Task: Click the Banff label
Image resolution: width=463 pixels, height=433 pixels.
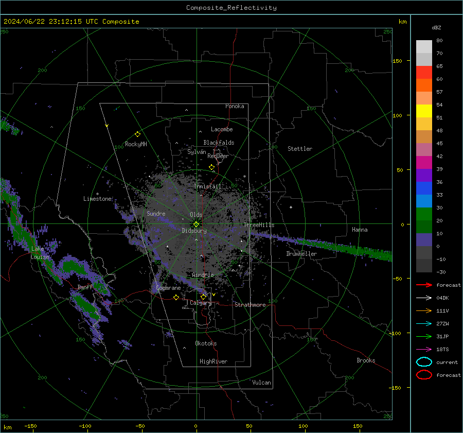Action: click(x=85, y=287)
